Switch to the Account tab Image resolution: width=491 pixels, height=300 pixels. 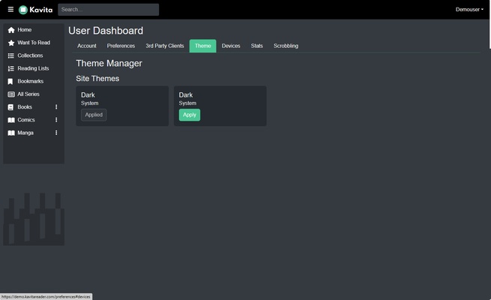click(x=87, y=46)
